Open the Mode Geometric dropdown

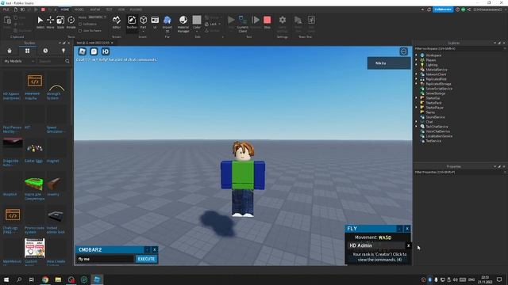97,17
